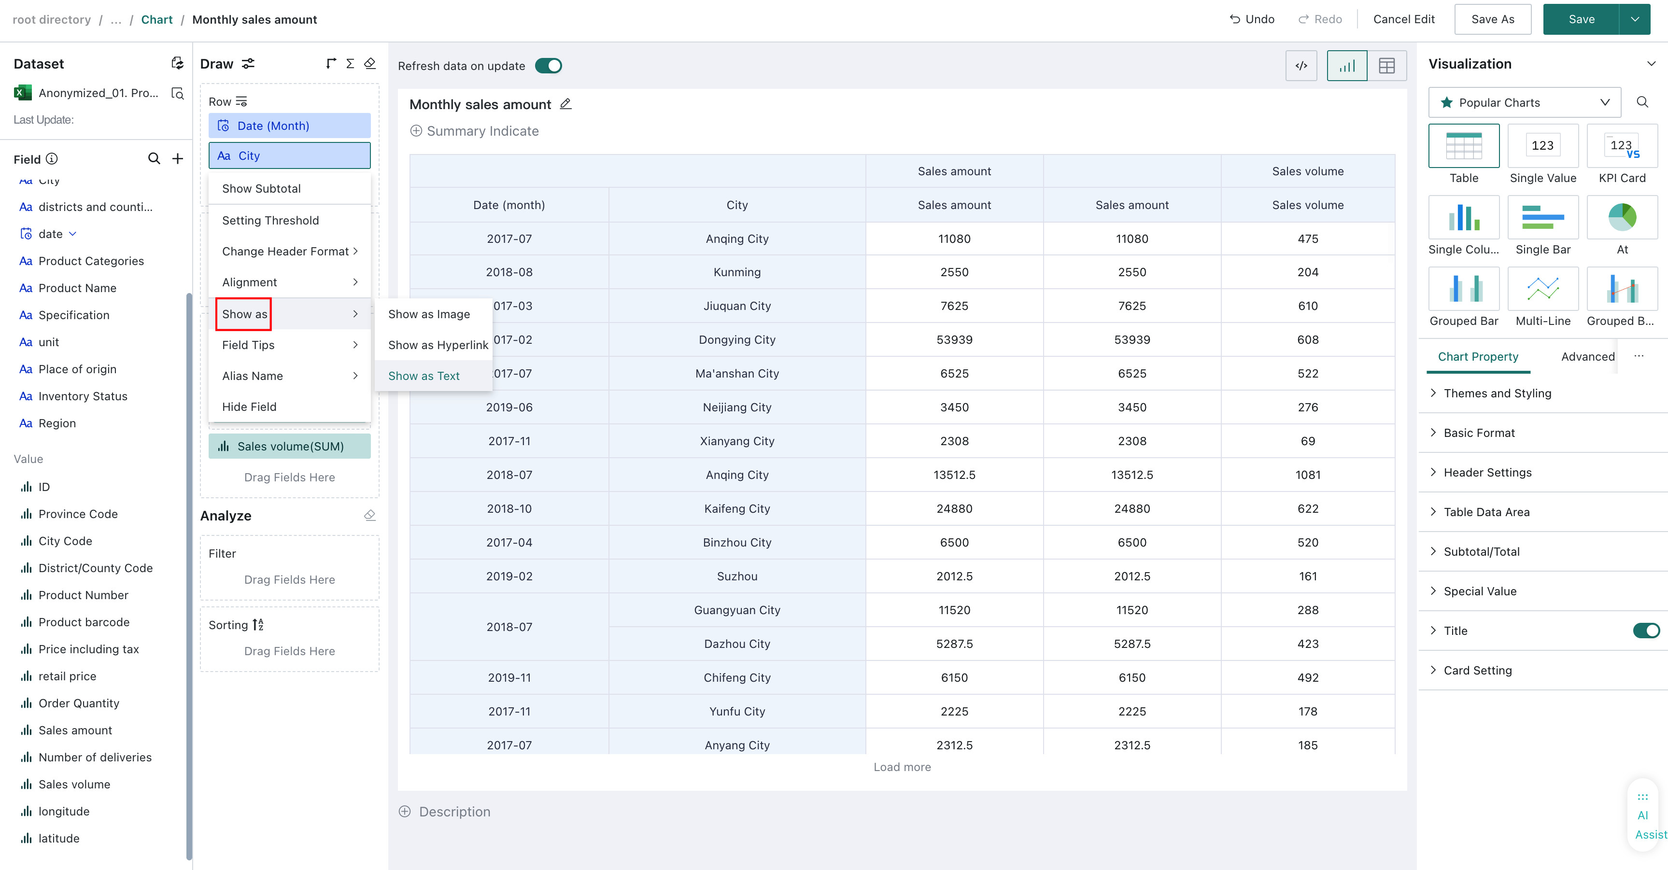Edit chart title with pencil icon
Screen dimensions: 1668x870
(x=565, y=104)
